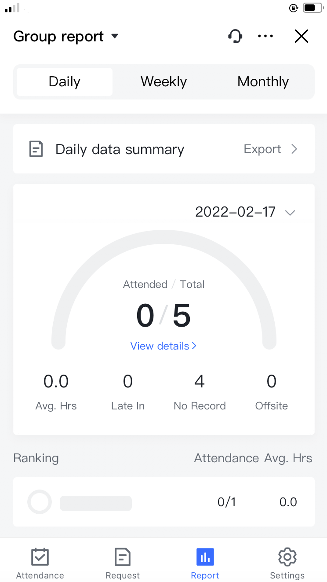Open customer support headset icon
The width and height of the screenshot is (327, 582).
click(236, 36)
